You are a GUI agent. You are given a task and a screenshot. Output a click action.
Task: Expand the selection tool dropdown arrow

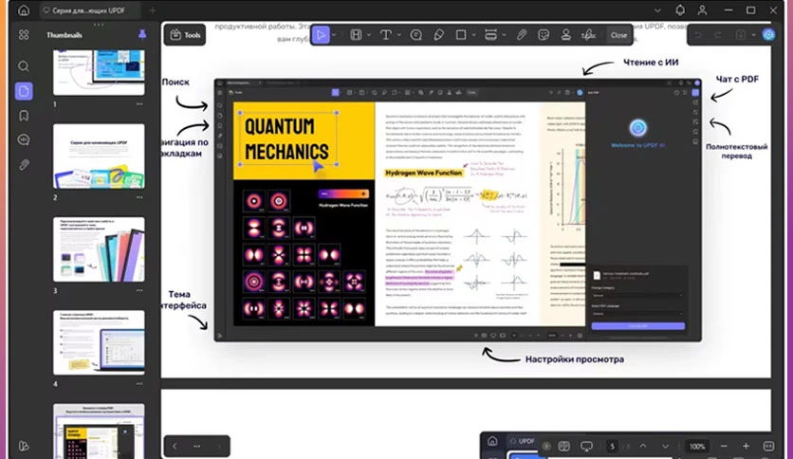[x=334, y=35]
